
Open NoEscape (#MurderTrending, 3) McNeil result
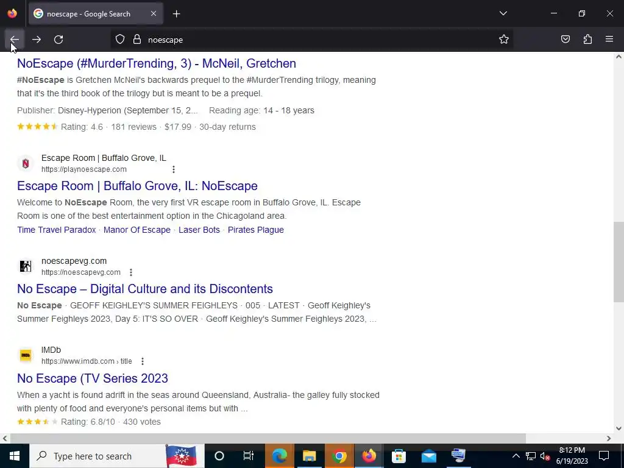(157, 63)
